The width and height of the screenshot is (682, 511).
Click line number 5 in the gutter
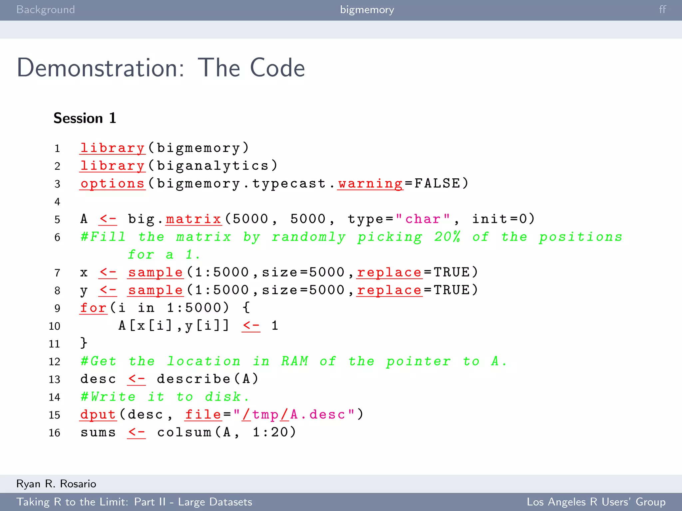tap(57, 220)
